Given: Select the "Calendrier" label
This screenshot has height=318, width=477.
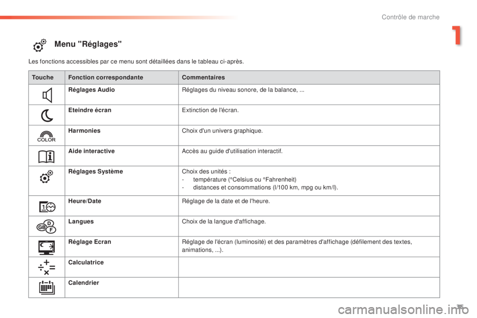Looking at the screenshot, I should tap(83, 283).
